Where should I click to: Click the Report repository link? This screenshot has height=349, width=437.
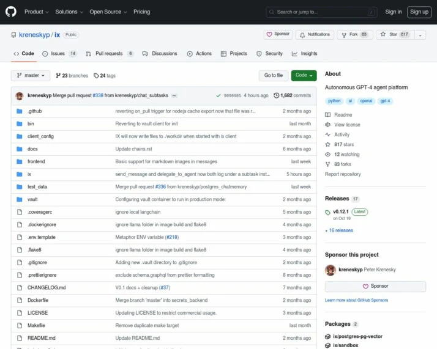343,174
